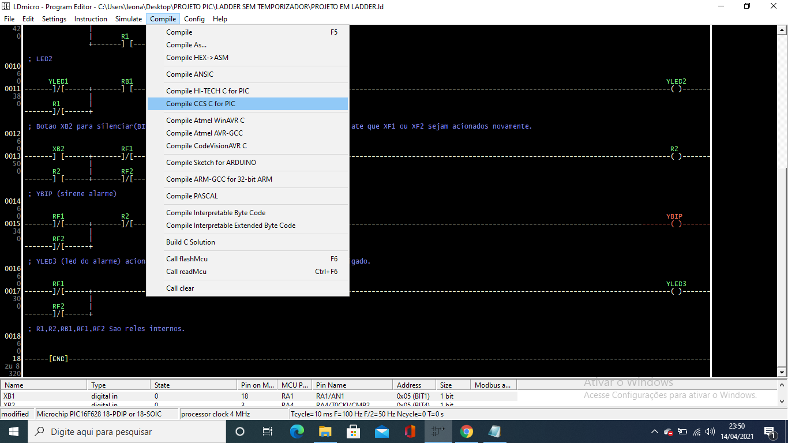Screen dimensions: 788x443
Task: Open Microsoft Store from taskbar
Action: click(x=353, y=431)
